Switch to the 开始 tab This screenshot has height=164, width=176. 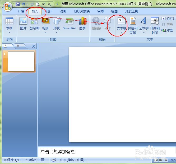coord(21,11)
